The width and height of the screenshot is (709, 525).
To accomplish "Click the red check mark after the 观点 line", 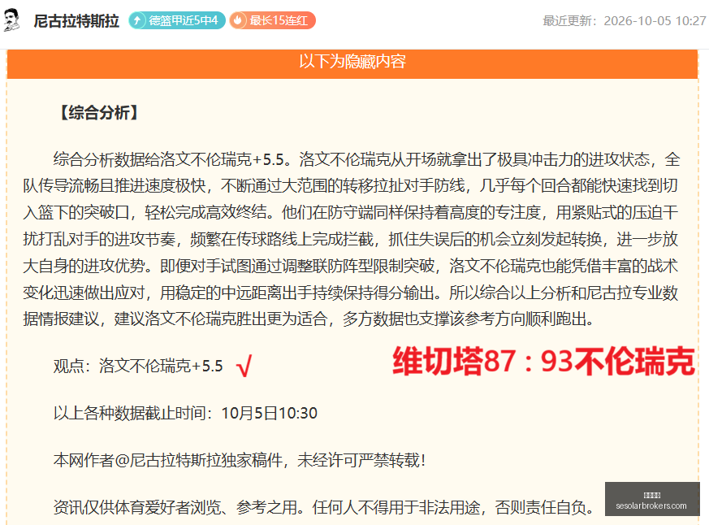I will 244,366.
